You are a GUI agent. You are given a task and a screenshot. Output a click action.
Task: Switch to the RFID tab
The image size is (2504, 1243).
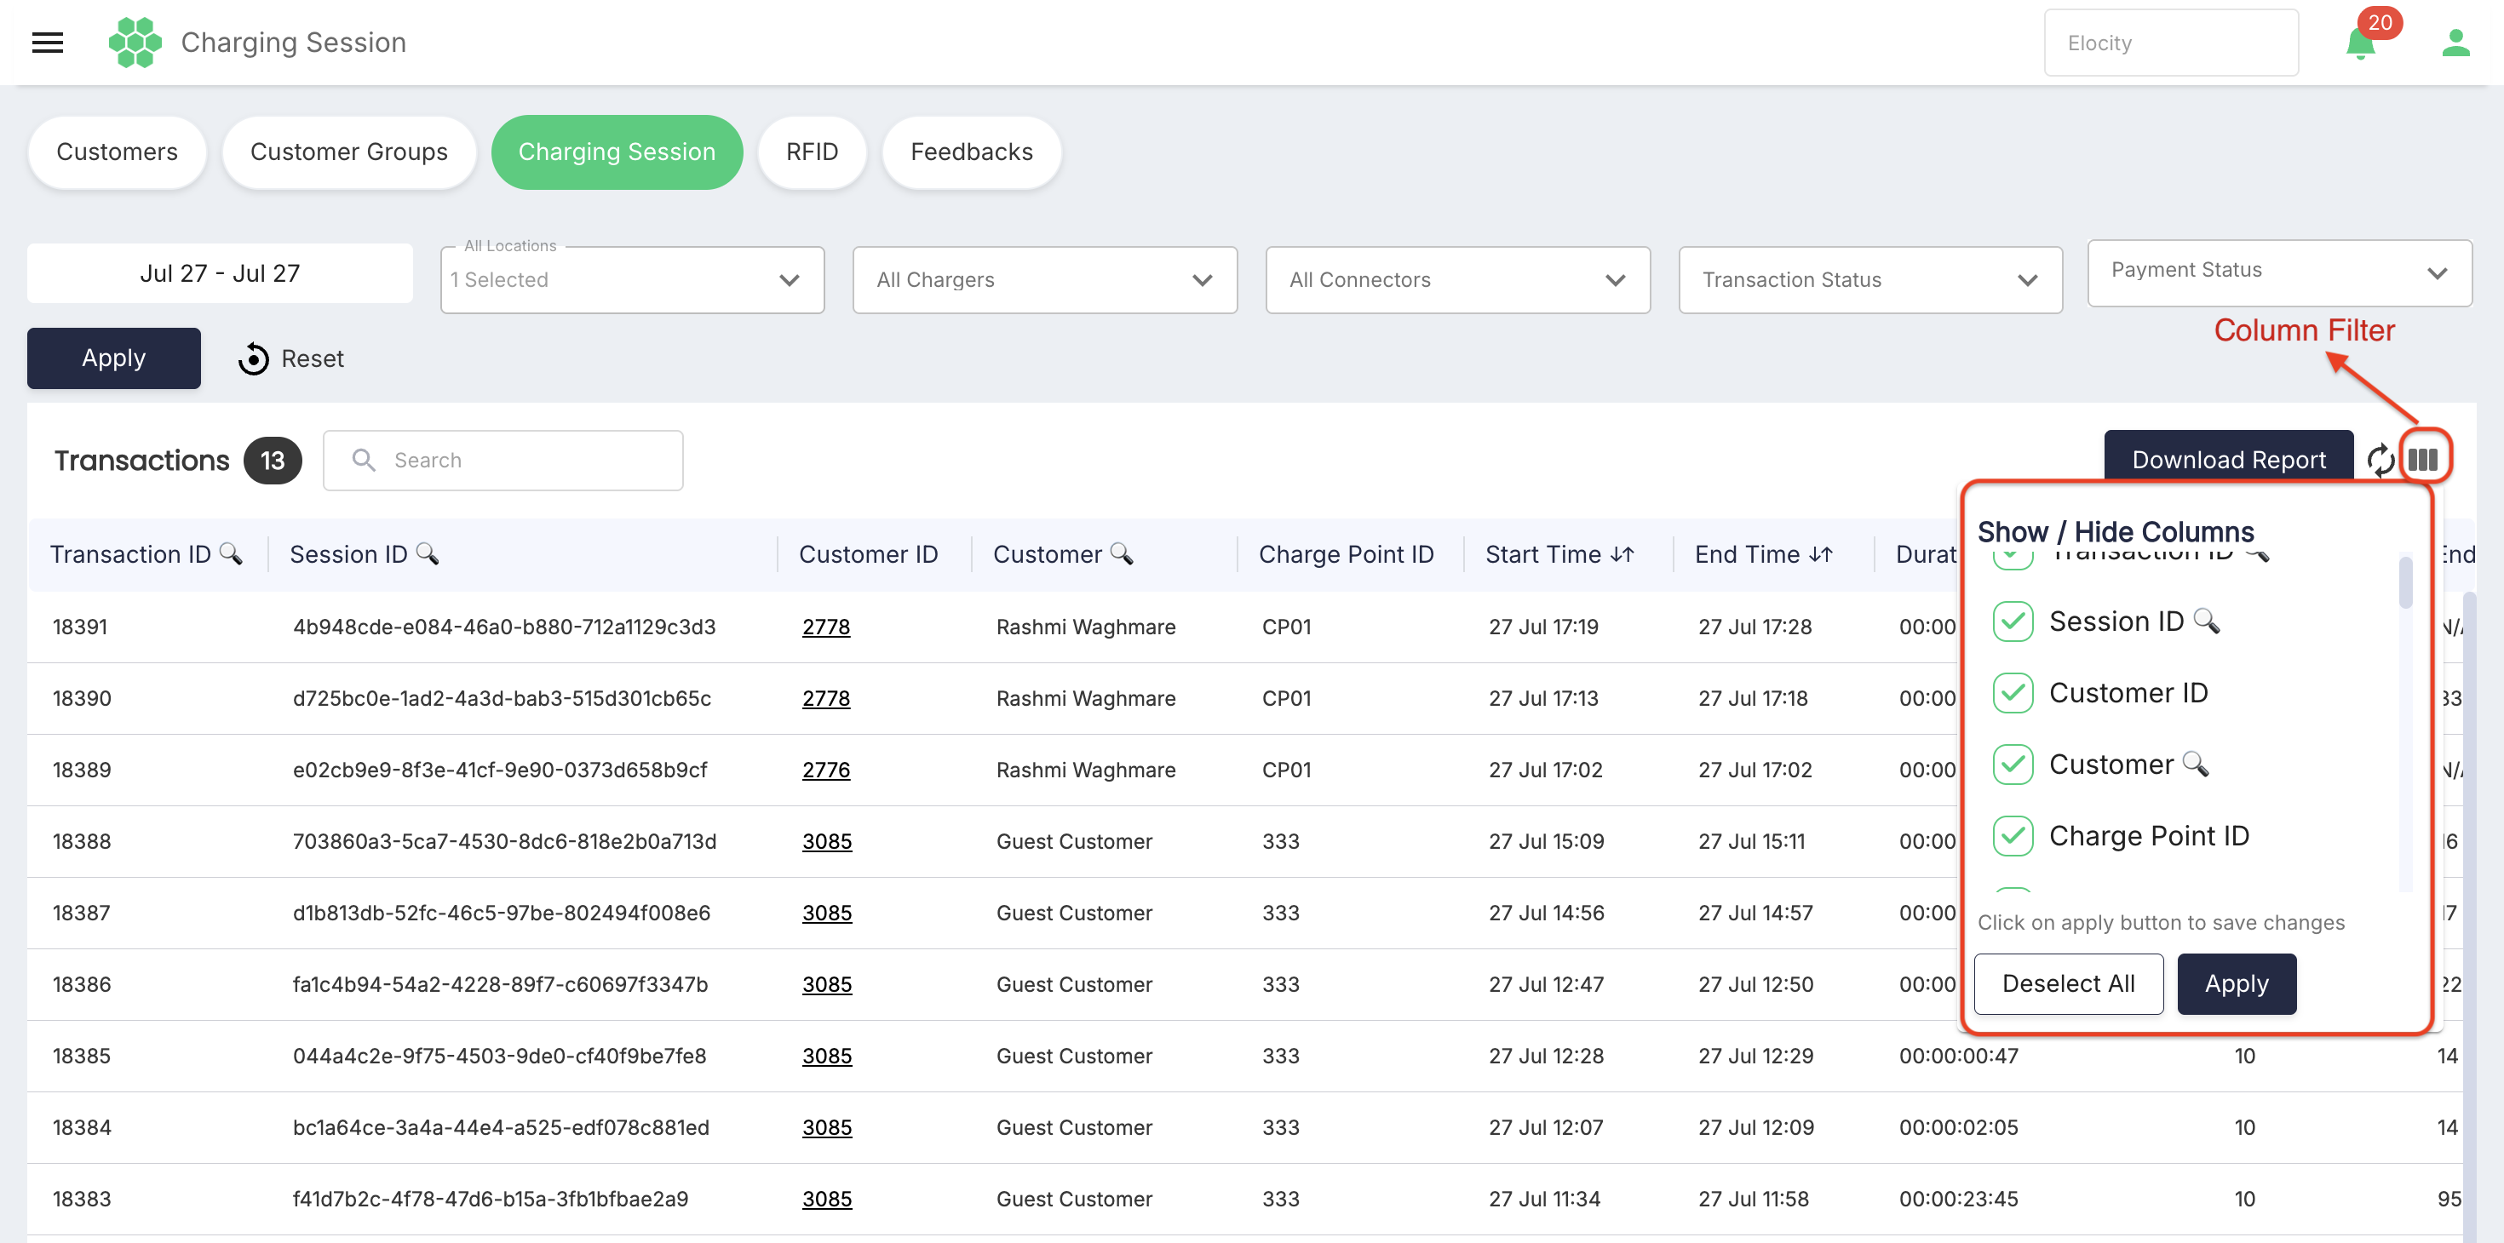pyautogui.click(x=812, y=152)
